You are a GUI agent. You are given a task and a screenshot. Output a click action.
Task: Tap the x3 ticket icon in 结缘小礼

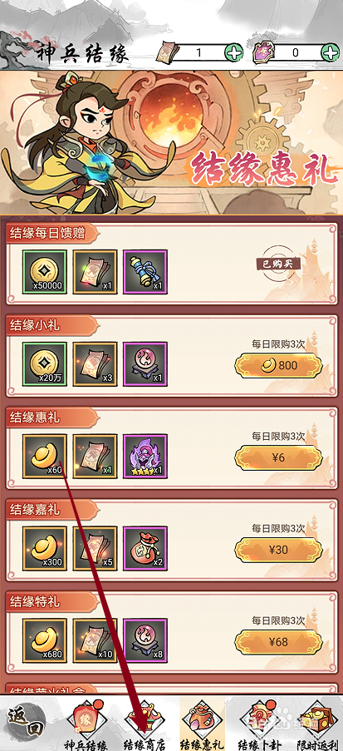95,364
